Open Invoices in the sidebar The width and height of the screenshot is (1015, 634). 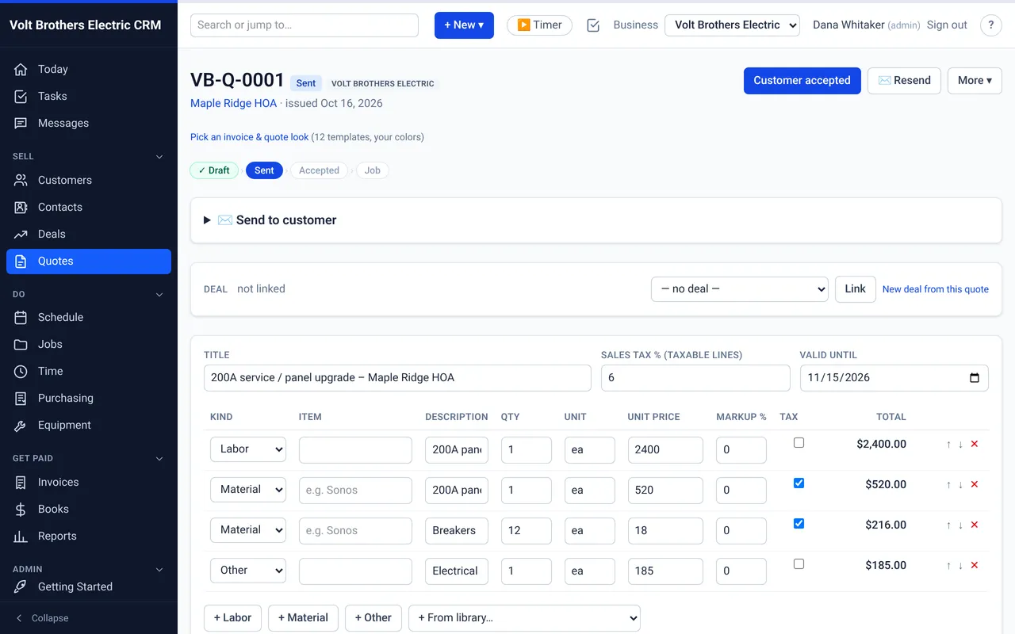pyautogui.click(x=89, y=483)
